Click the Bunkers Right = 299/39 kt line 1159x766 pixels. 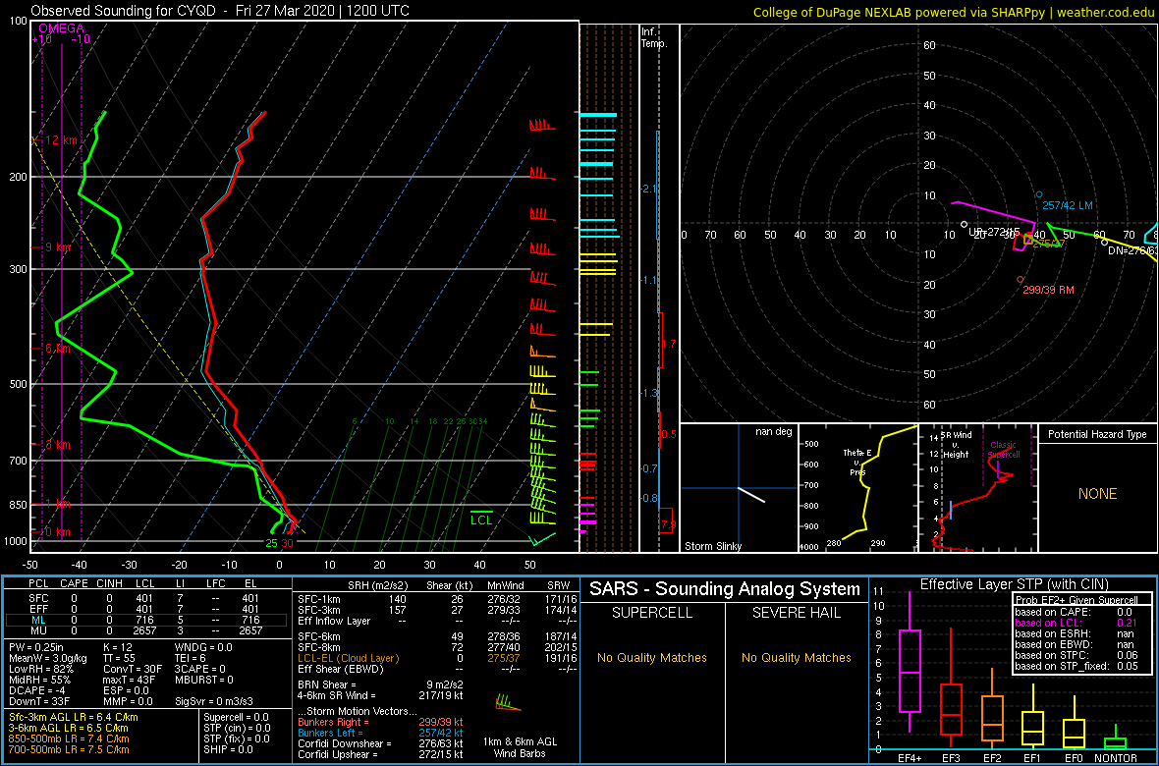[380, 722]
